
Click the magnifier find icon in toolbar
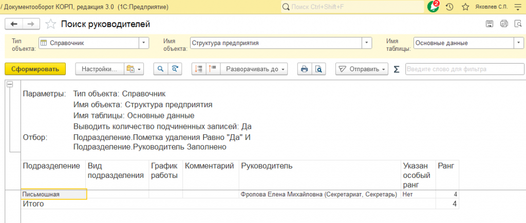coord(161,69)
